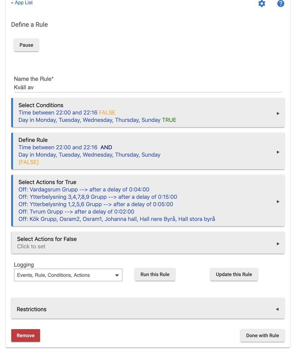Expand the Select Conditions arrow

(x=278, y=113)
